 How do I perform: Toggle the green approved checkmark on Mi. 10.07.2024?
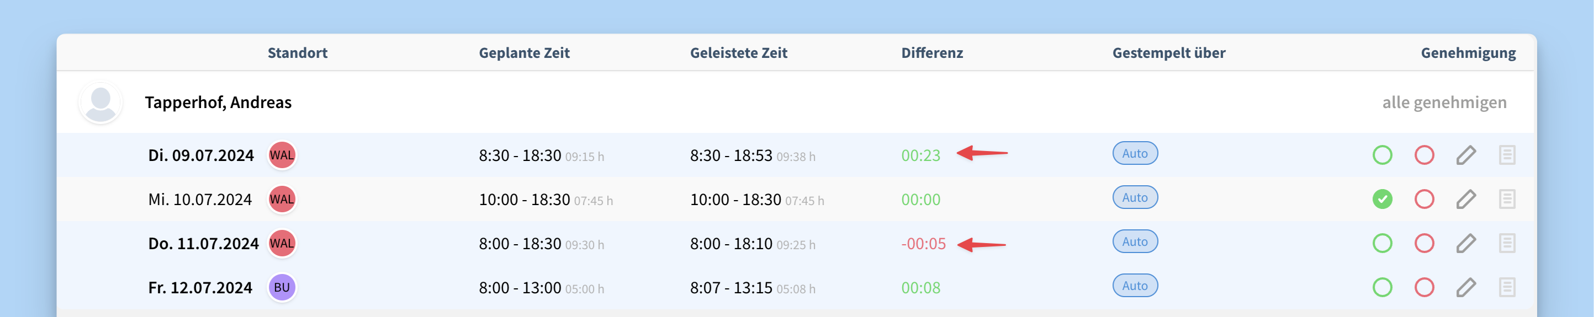pos(1383,199)
